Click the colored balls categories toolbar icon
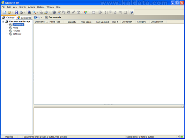The width and height of the screenshot is (185, 139). coord(85,12)
